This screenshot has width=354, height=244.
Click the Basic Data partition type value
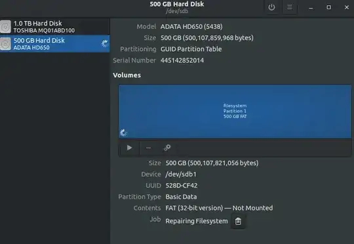181,197
